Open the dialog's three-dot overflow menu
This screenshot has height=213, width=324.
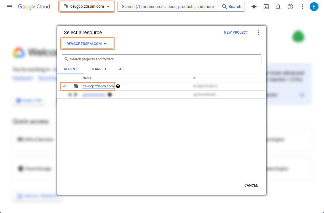coord(259,32)
